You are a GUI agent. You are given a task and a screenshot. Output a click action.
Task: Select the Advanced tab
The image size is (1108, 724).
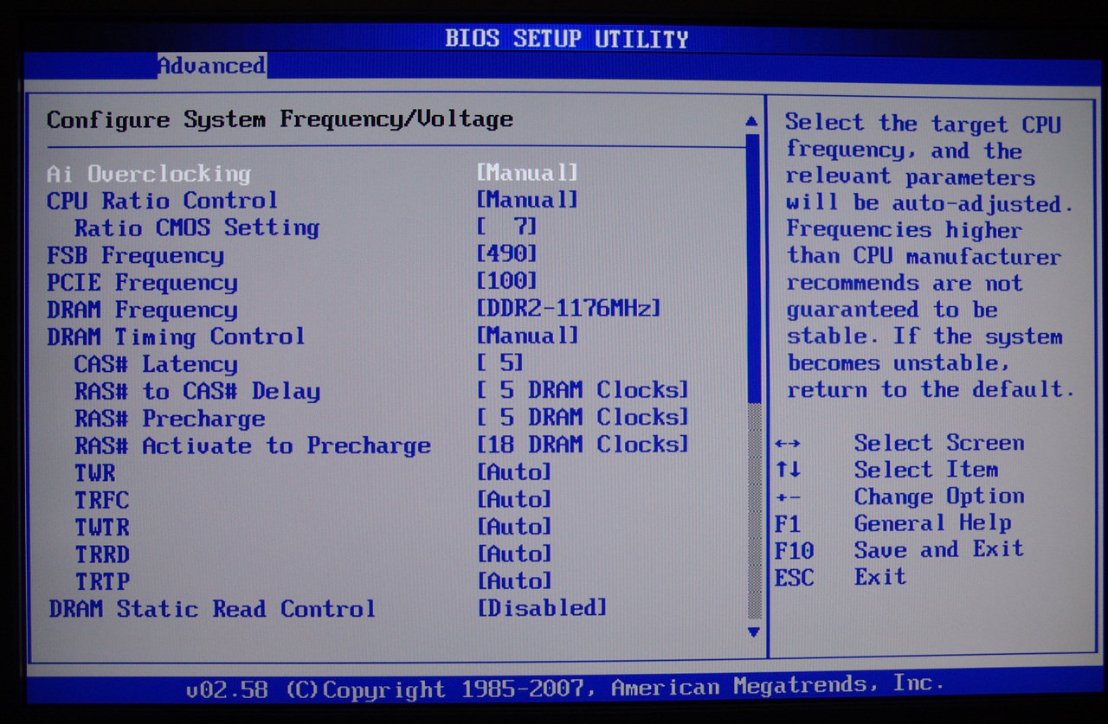(211, 66)
